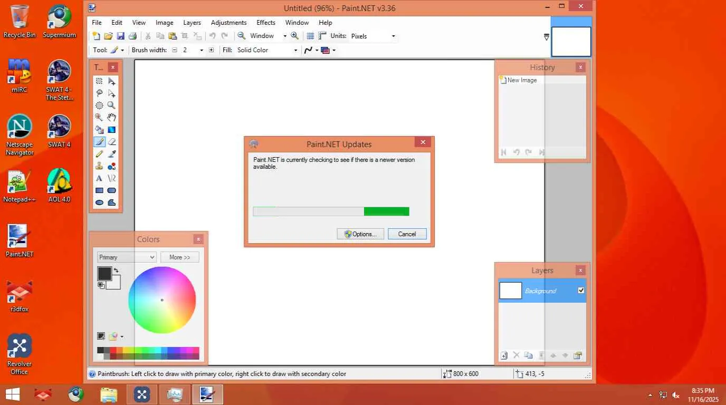
Task: Pick a color from the color wheel
Action: tap(162, 300)
